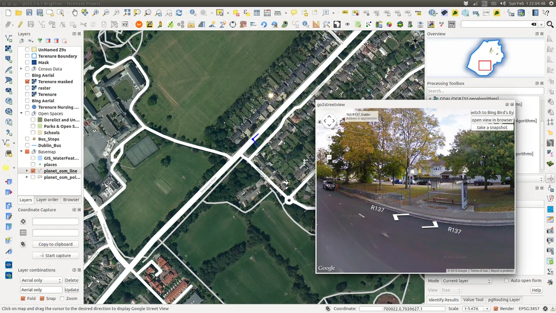Enable the Auto open form option
This screenshot has width=556, height=313.
[506, 281]
